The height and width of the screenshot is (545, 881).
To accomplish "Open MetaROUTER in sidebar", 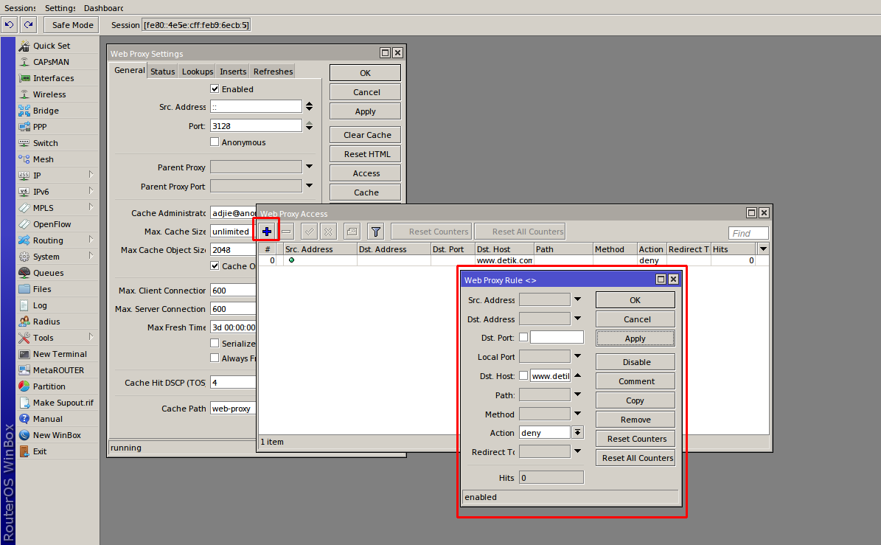I will pos(58,370).
